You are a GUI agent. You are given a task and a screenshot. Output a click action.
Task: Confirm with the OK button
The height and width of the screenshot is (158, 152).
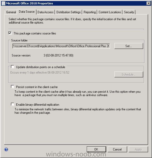point(96,149)
